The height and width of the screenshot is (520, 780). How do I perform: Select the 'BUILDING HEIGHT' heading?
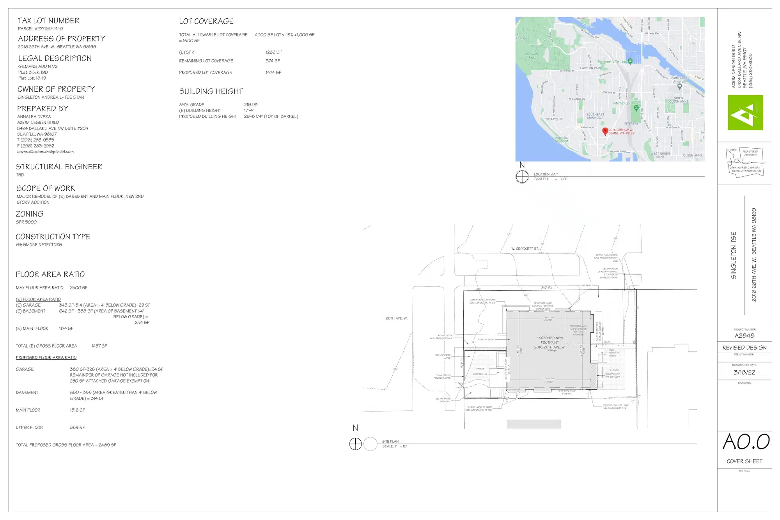(x=211, y=92)
